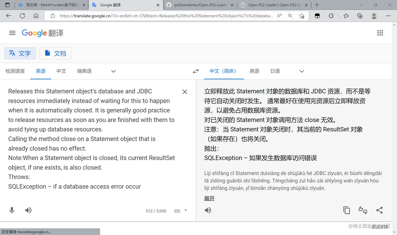Activate read aloud in address bar

tap(279, 16)
